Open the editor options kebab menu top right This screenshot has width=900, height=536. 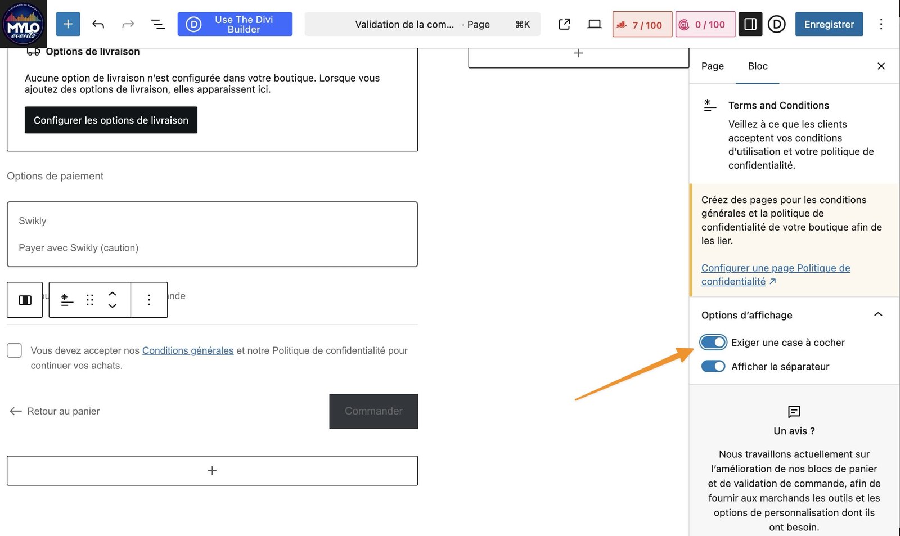point(881,24)
